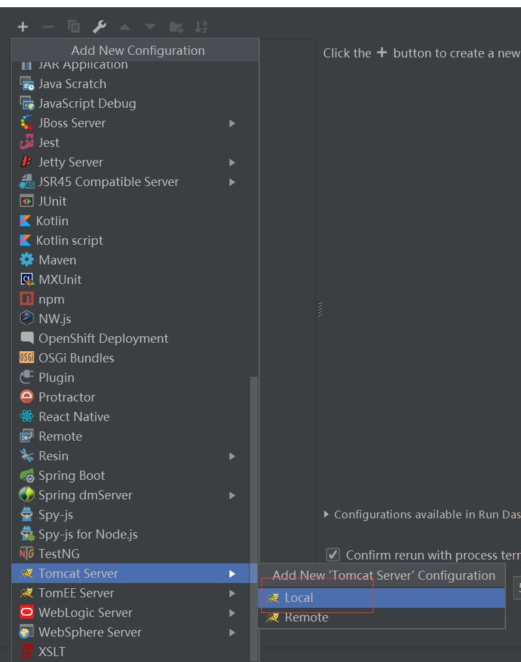Click the Kotlin script icon
The height and width of the screenshot is (662, 521).
coord(25,240)
